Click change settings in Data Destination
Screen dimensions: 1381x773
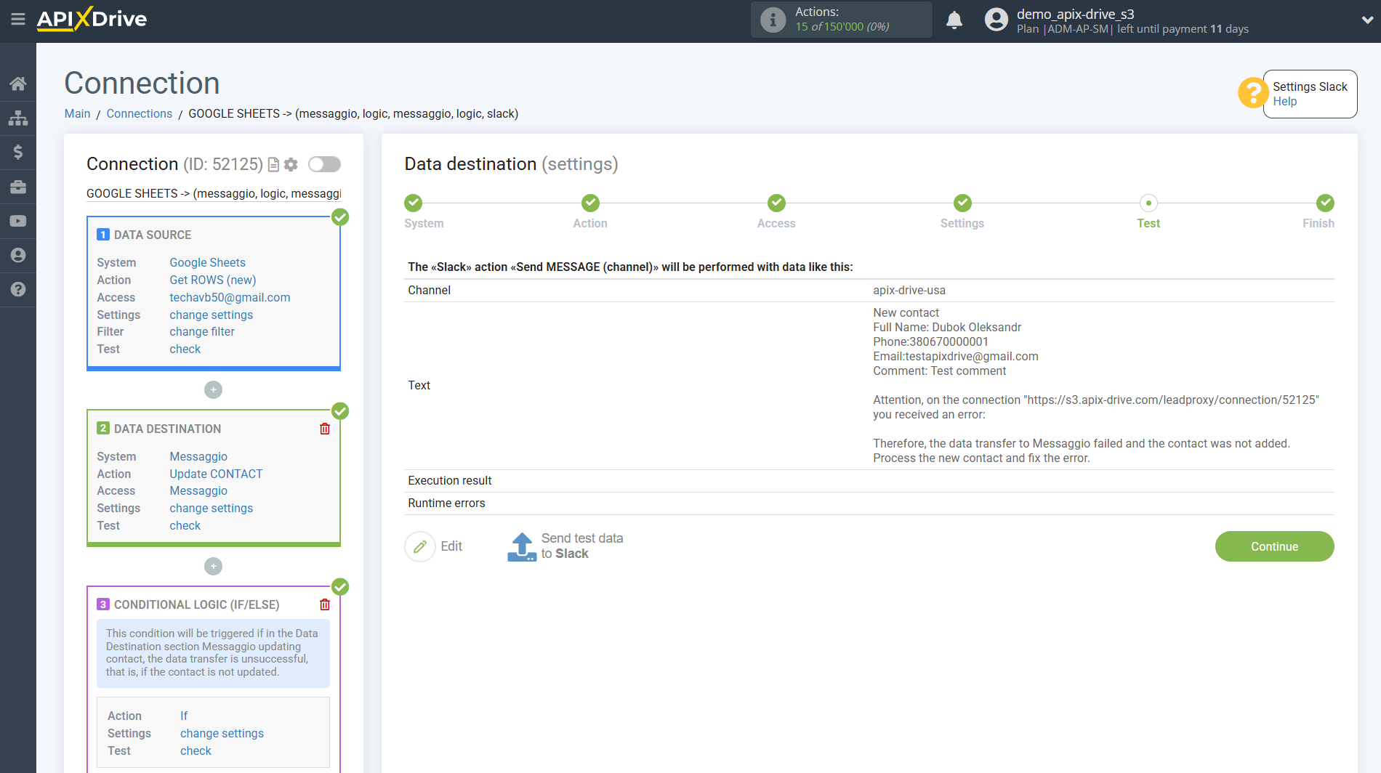(x=211, y=508)
